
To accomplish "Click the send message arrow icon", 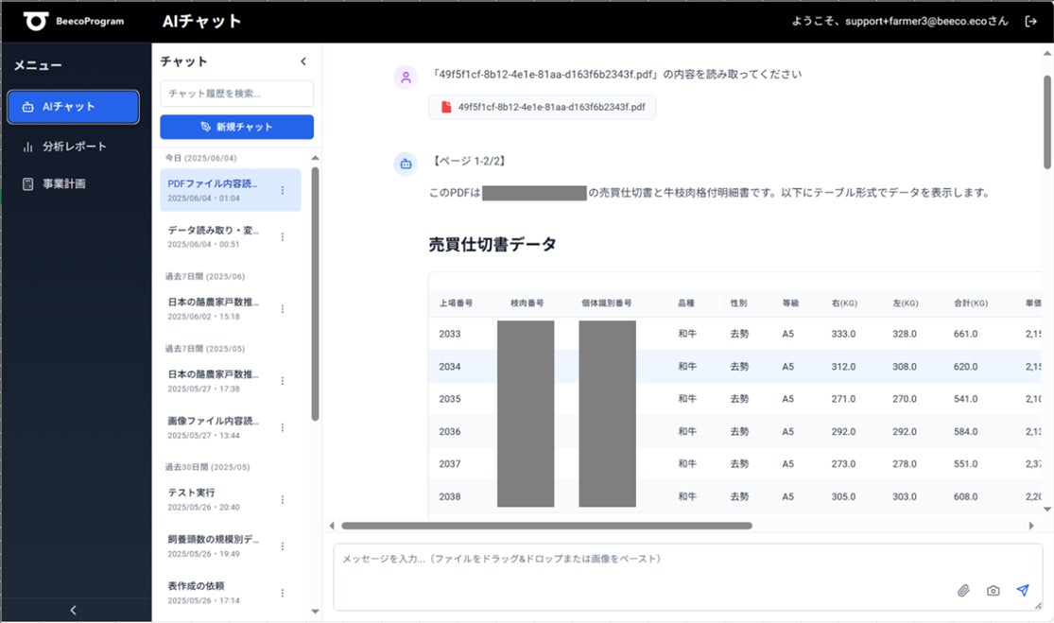I will pyautogui.click(x=1023, y=590).
